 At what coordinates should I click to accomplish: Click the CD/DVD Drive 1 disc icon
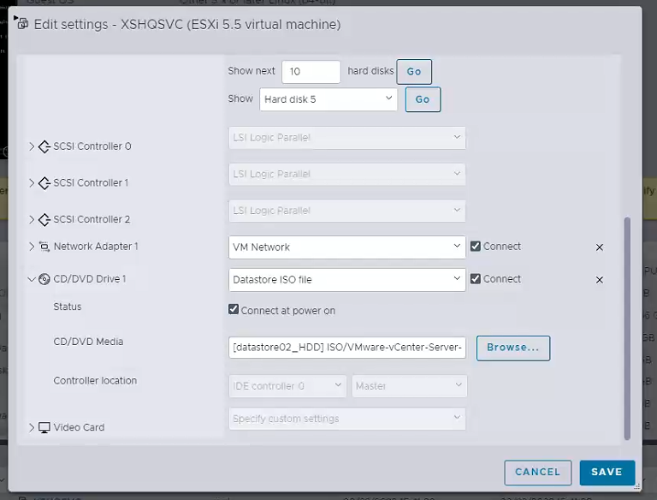44,279
